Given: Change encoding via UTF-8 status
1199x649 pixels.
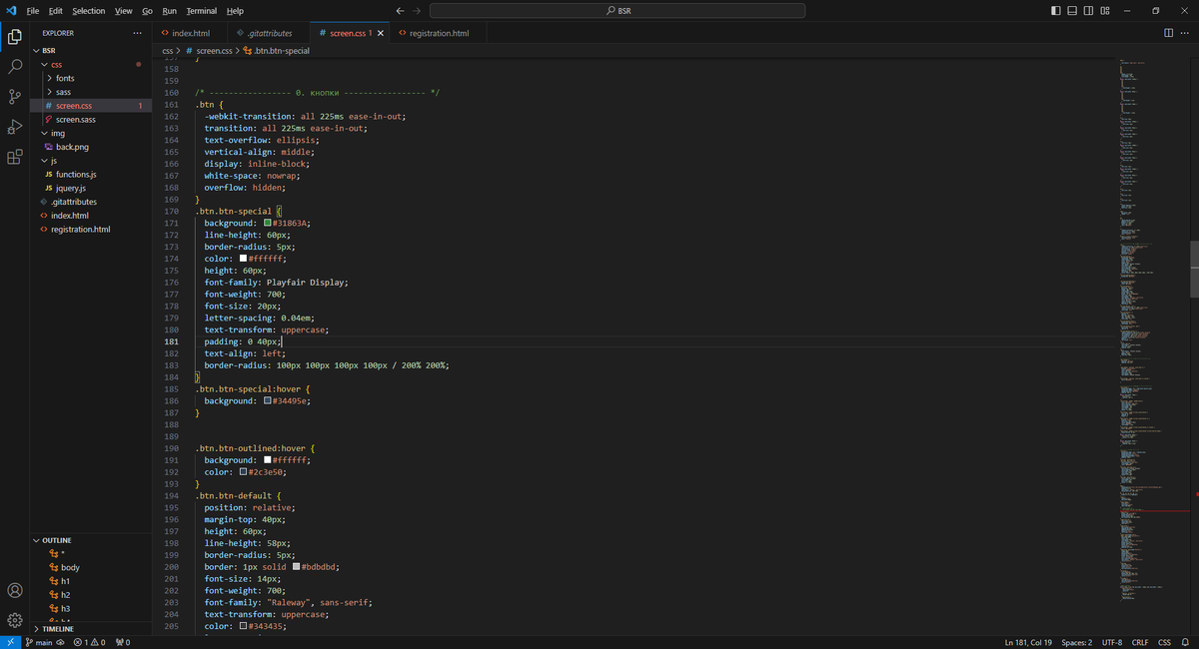Looking at the screenshot, I should 1112,642.
